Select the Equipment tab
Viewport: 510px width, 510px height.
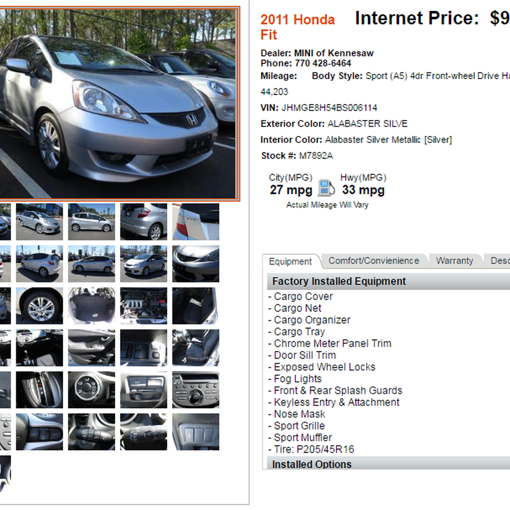(x=290, y=261)
